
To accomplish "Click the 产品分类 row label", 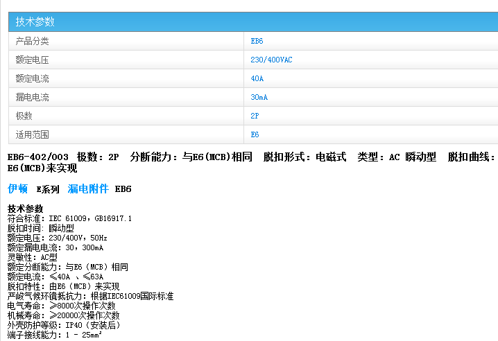I will [32, 41].
